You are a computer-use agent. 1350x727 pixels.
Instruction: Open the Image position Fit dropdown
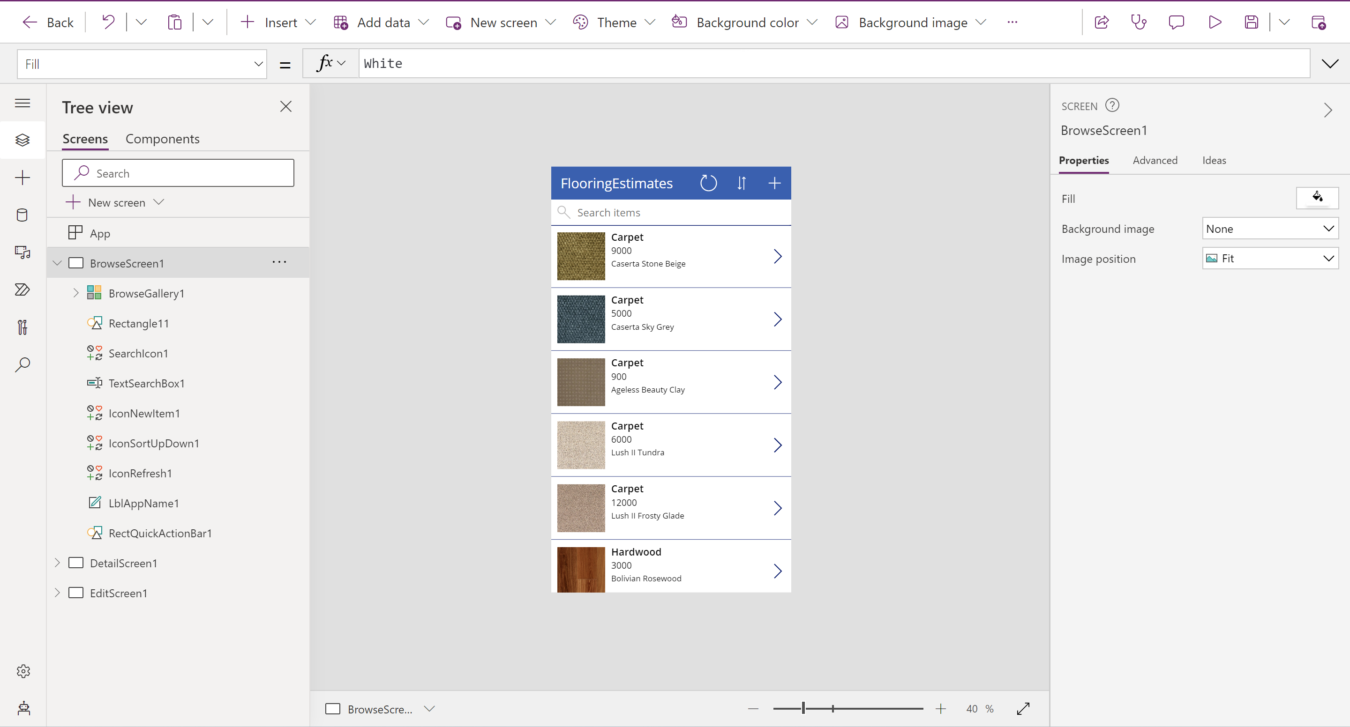[1270, 258]
